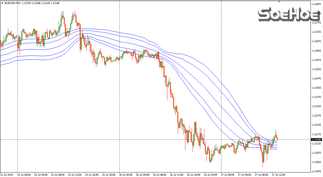Click the 1.12875 price axis label
This screenshot has height=177, width=323.
click(x=317, y=4)
